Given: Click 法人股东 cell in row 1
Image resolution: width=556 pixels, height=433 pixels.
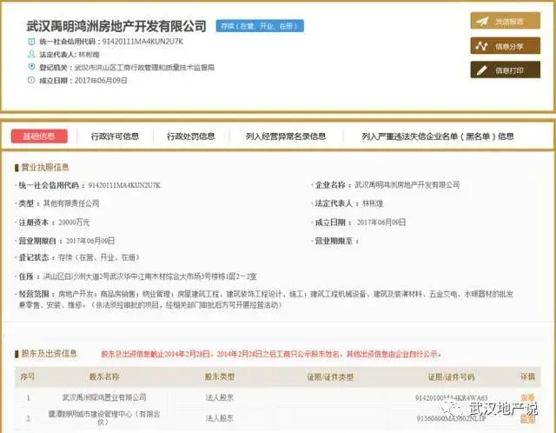Looking at the screenshot, I should tap(220, 398).
